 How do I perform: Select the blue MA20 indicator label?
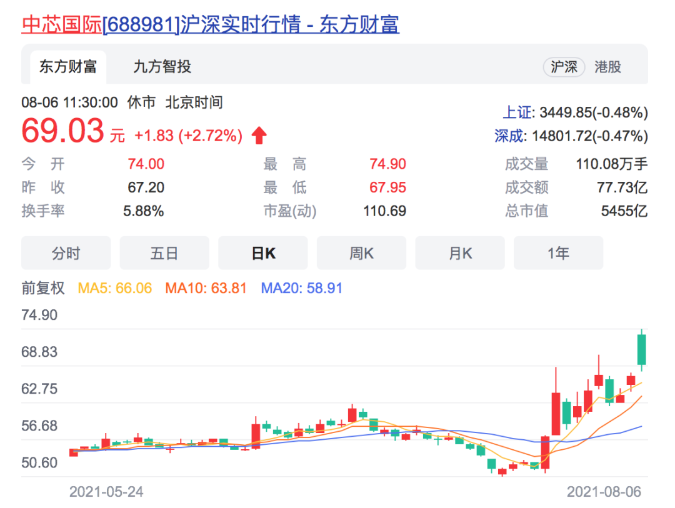click(x=301, y=288)
